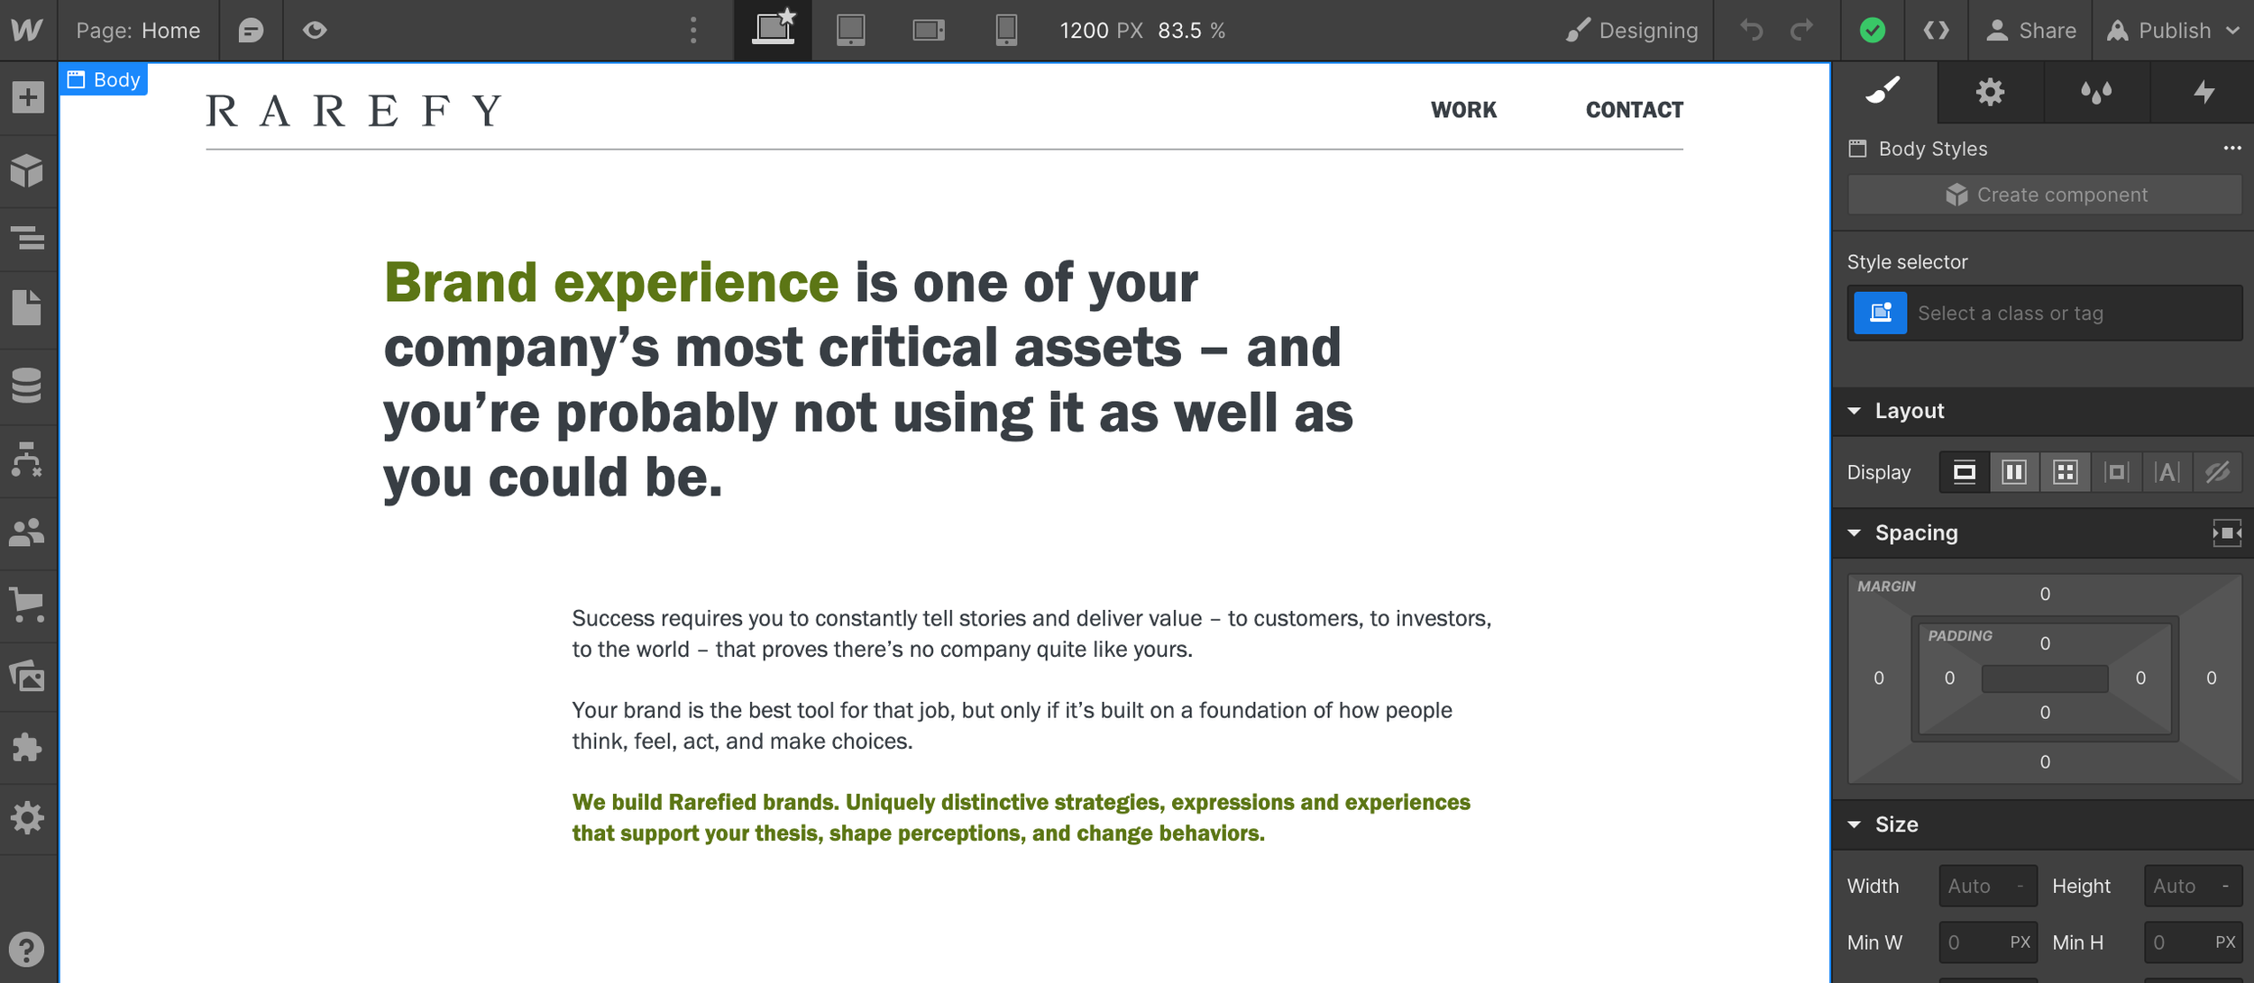Click the style selector class field
The height and width of the screenshot is (983, 2254).
pyautogui.click(x=2074, y=314)
